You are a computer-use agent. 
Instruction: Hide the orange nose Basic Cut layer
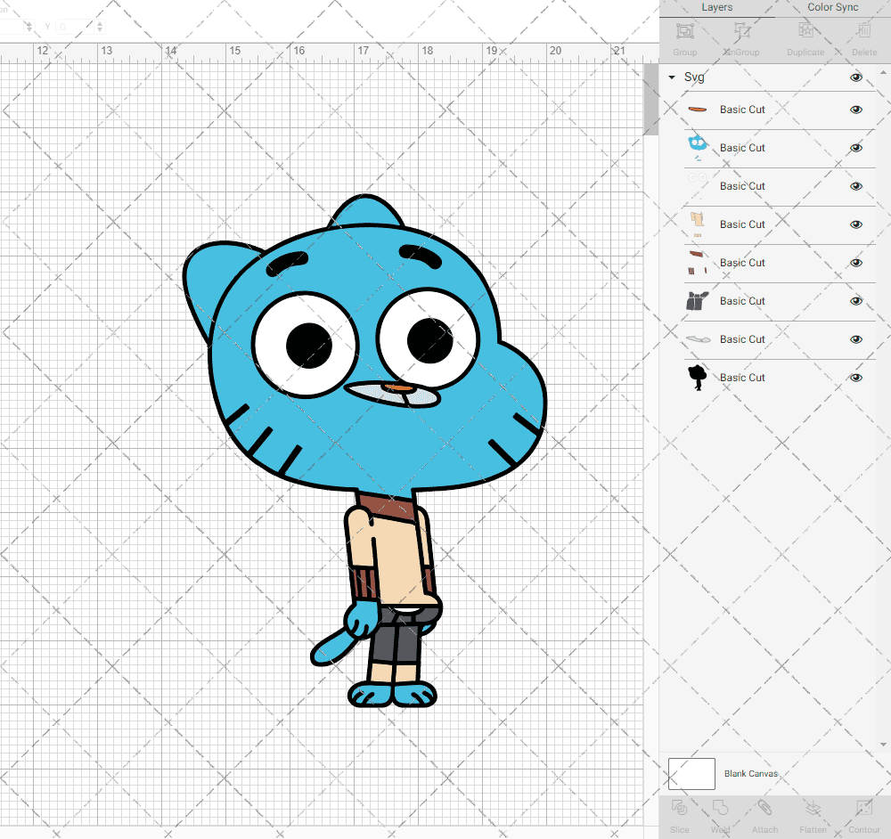pyautogui.click(x=855, y=110)
